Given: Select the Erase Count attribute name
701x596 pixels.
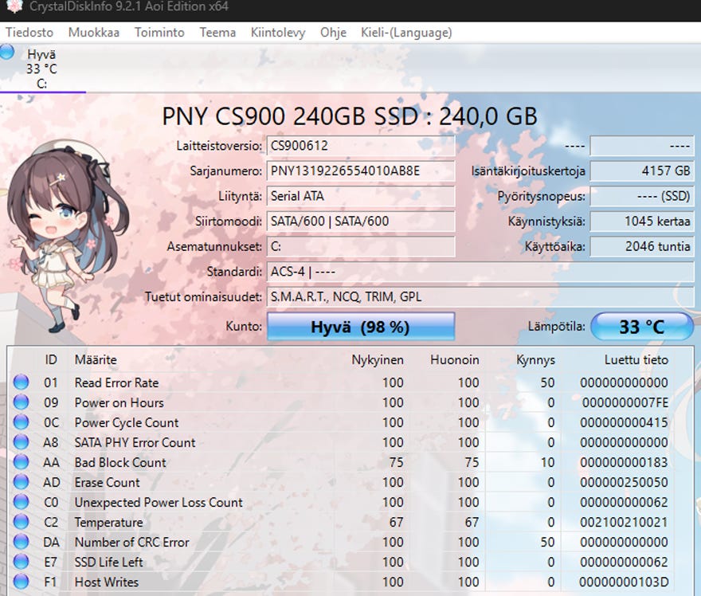Looking at the screenshot, I should 108,482.
